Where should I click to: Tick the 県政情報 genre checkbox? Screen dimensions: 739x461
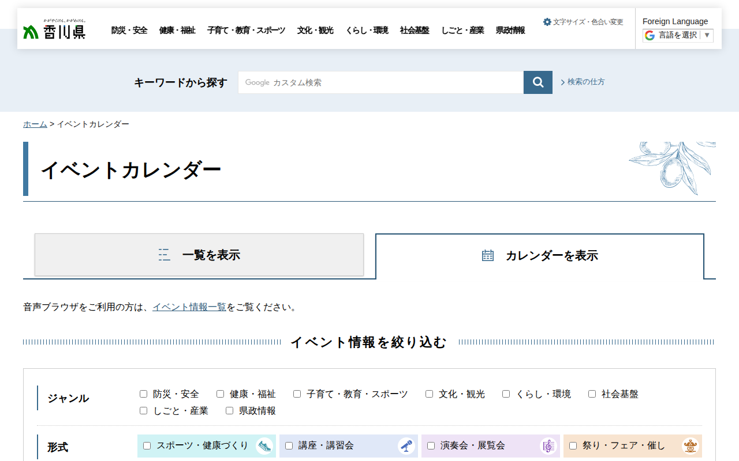pyautogui.click(x=229, y=411)
